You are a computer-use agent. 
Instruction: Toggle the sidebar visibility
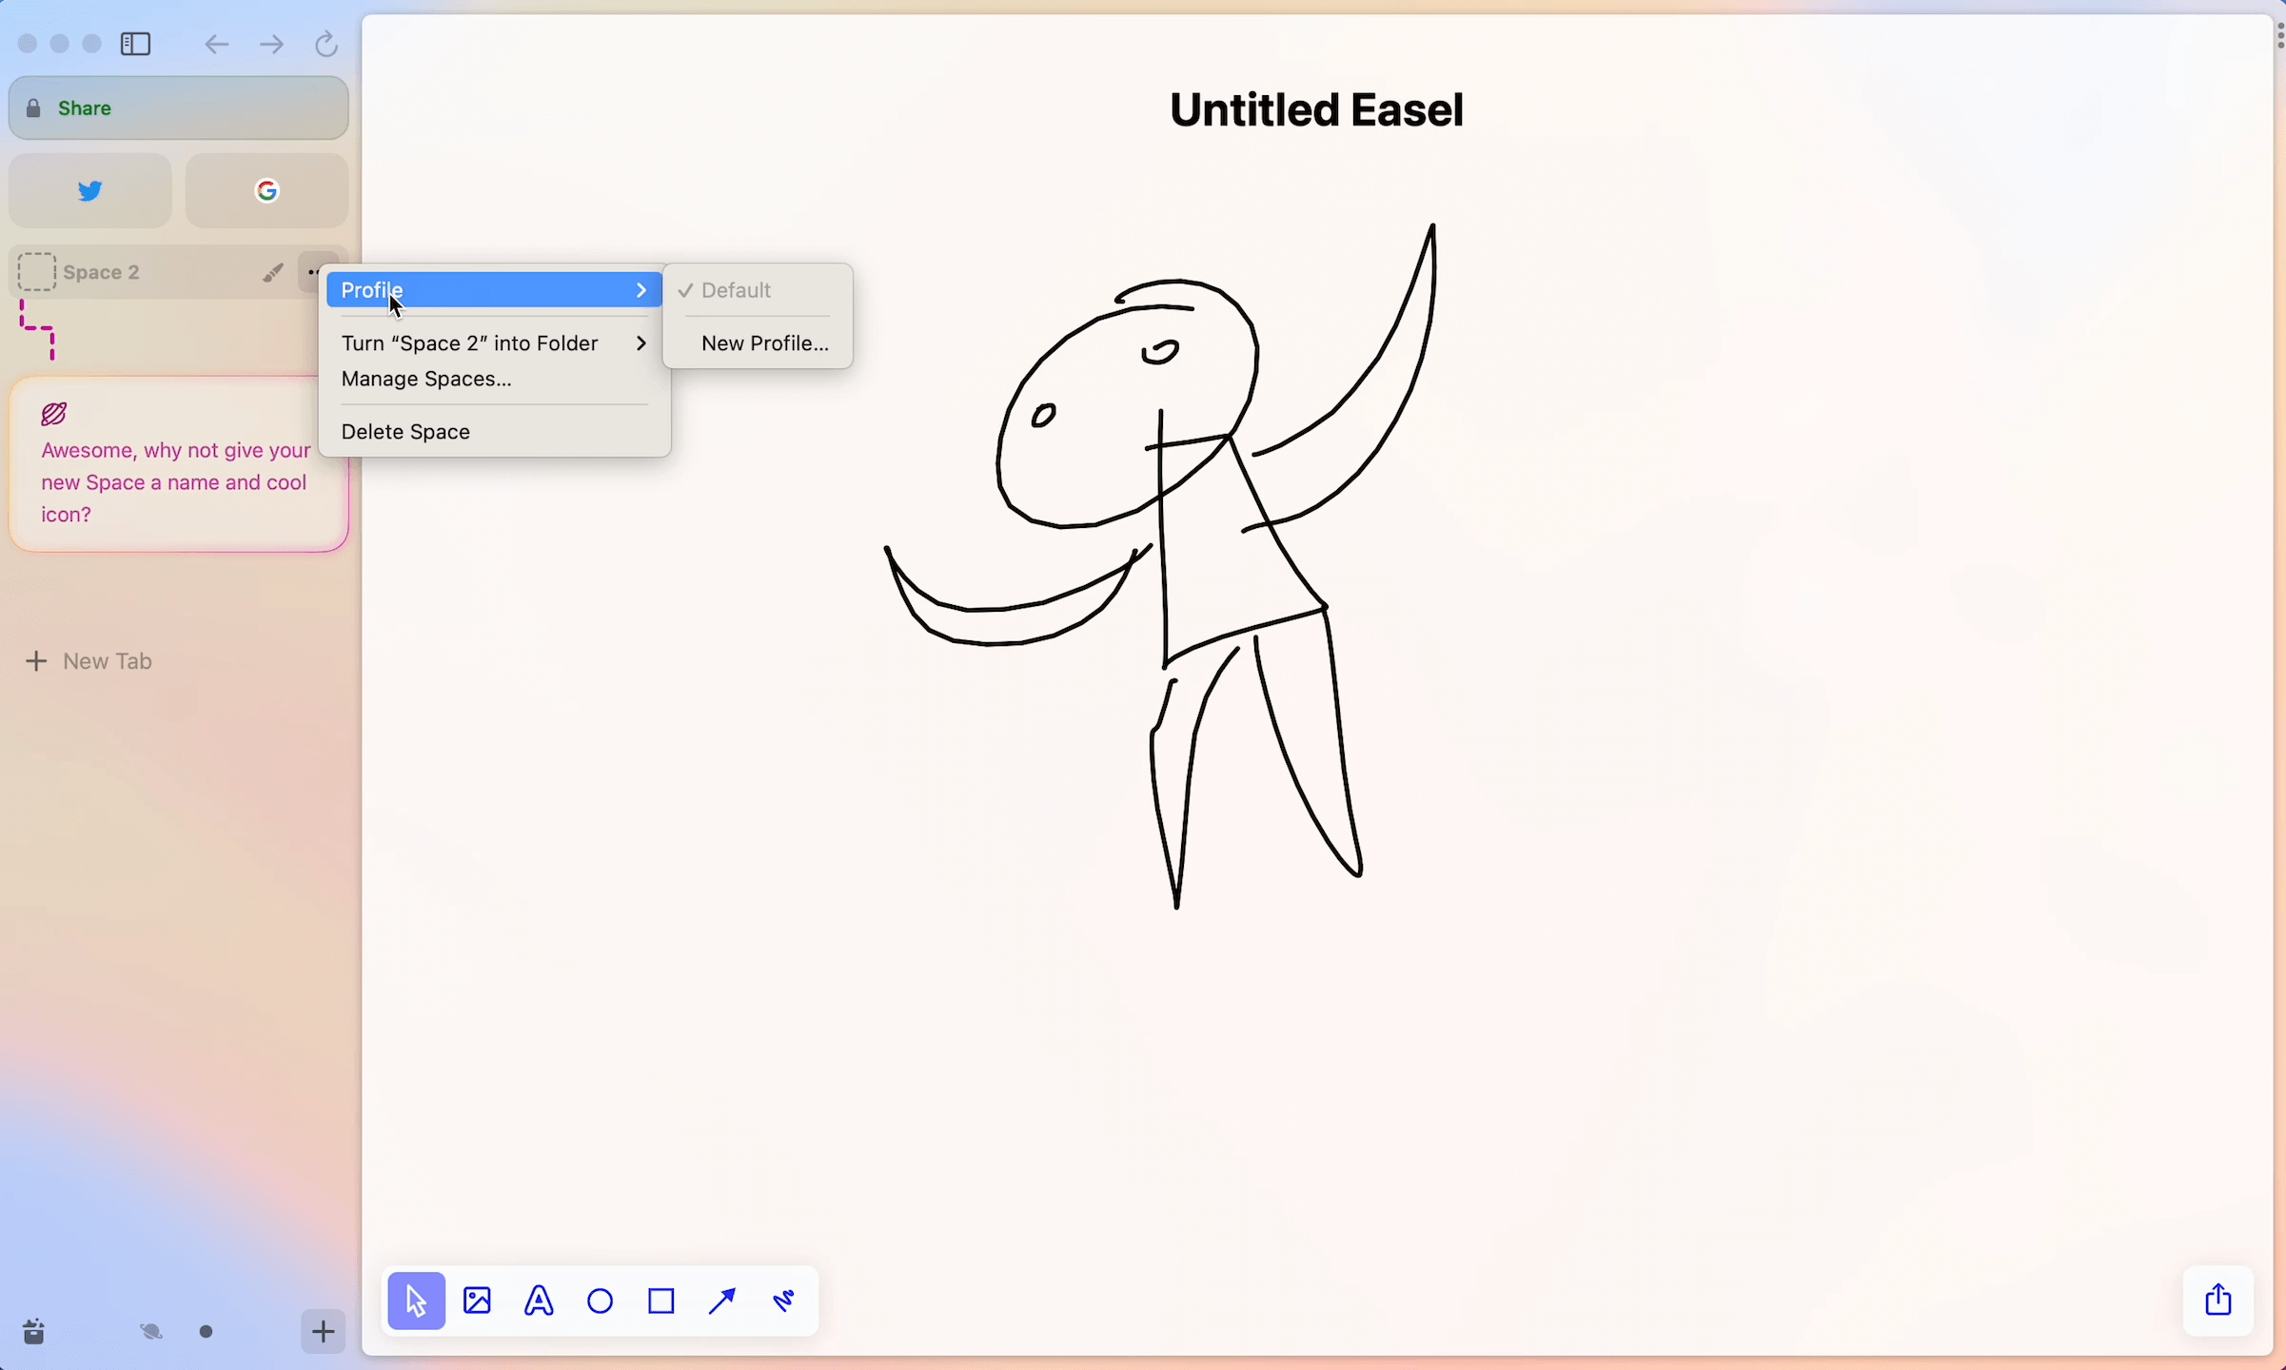click(x=136, y=44)
